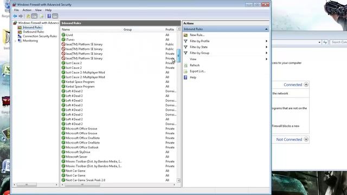The height and width of the screenshot is (195, 347).
Task: Click the funnel icon beside Filter by Group
Action: pyautogui.click(x=185, y=53)
